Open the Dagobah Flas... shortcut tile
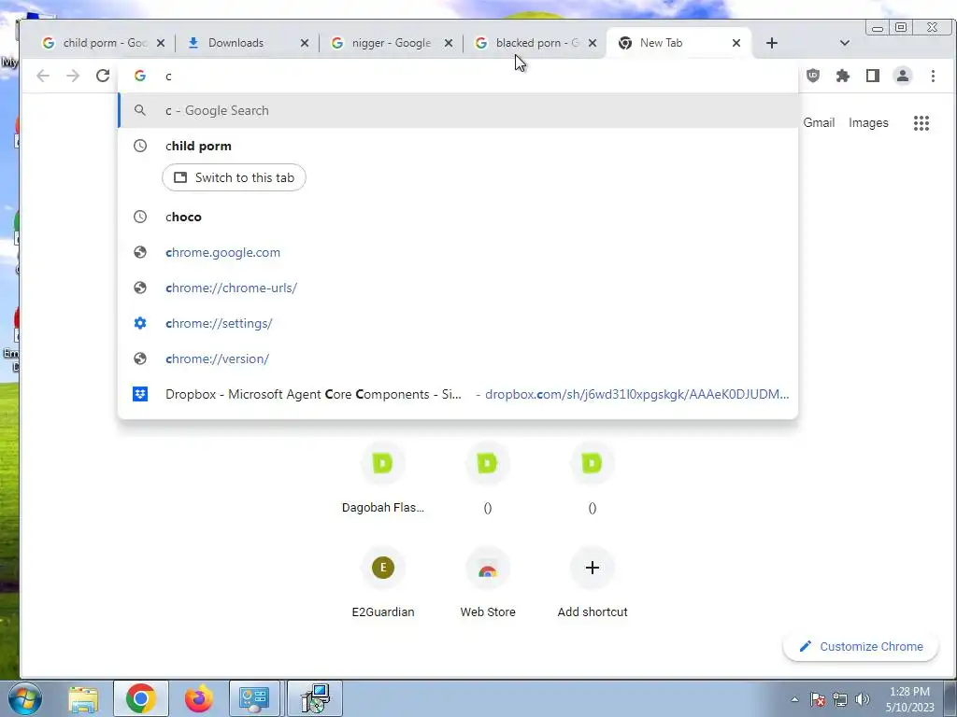The image size is (957, 717). point(382,479)
